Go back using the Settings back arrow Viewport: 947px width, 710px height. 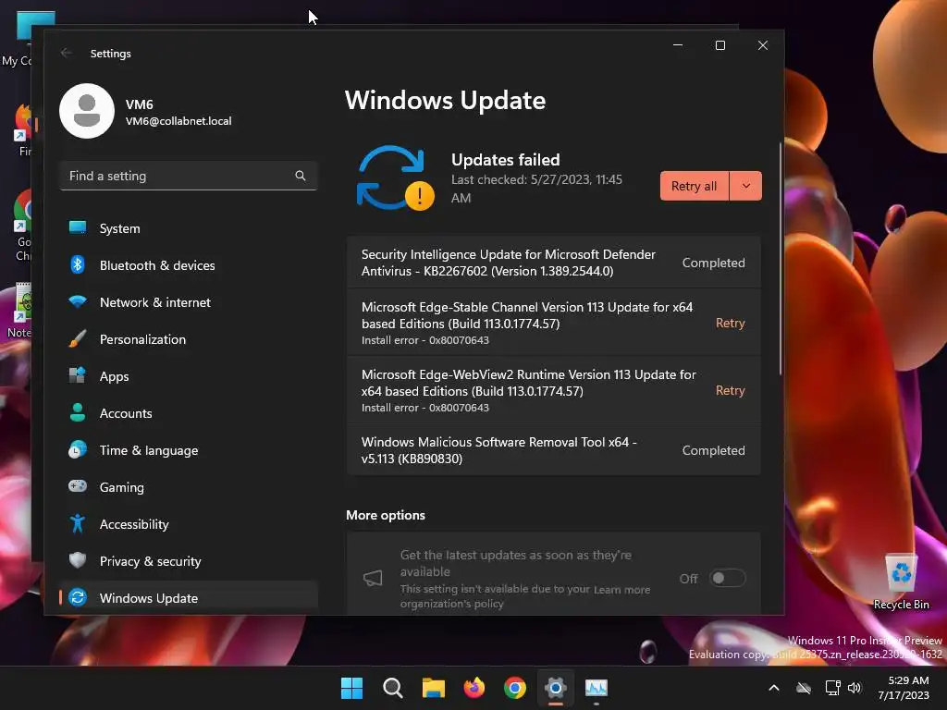[x=67, y=53]
